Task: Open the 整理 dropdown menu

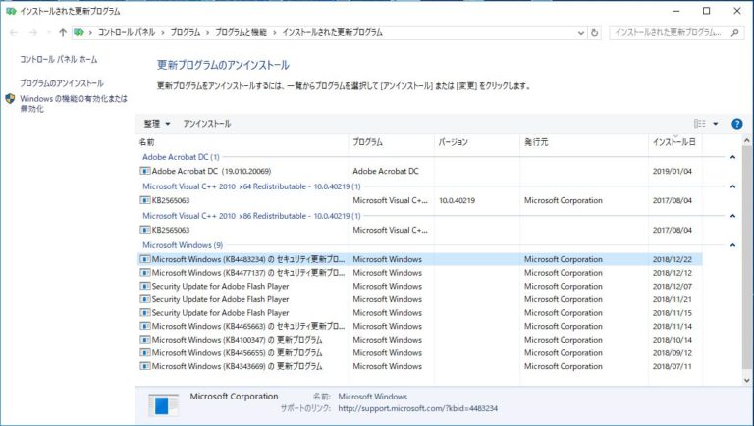Action: point(156,124)
